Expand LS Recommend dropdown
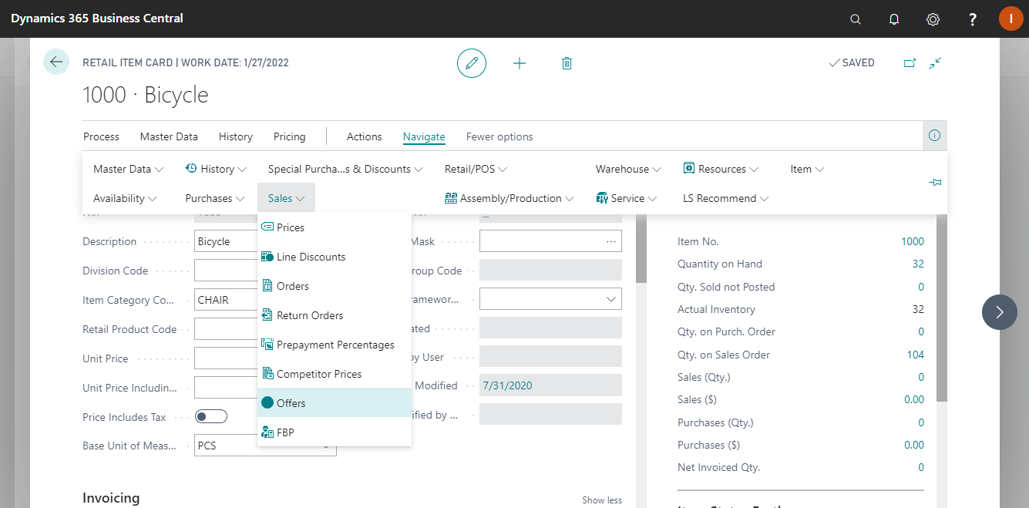The width and height of the screenshot is (1029, 508). click(726, 198)
